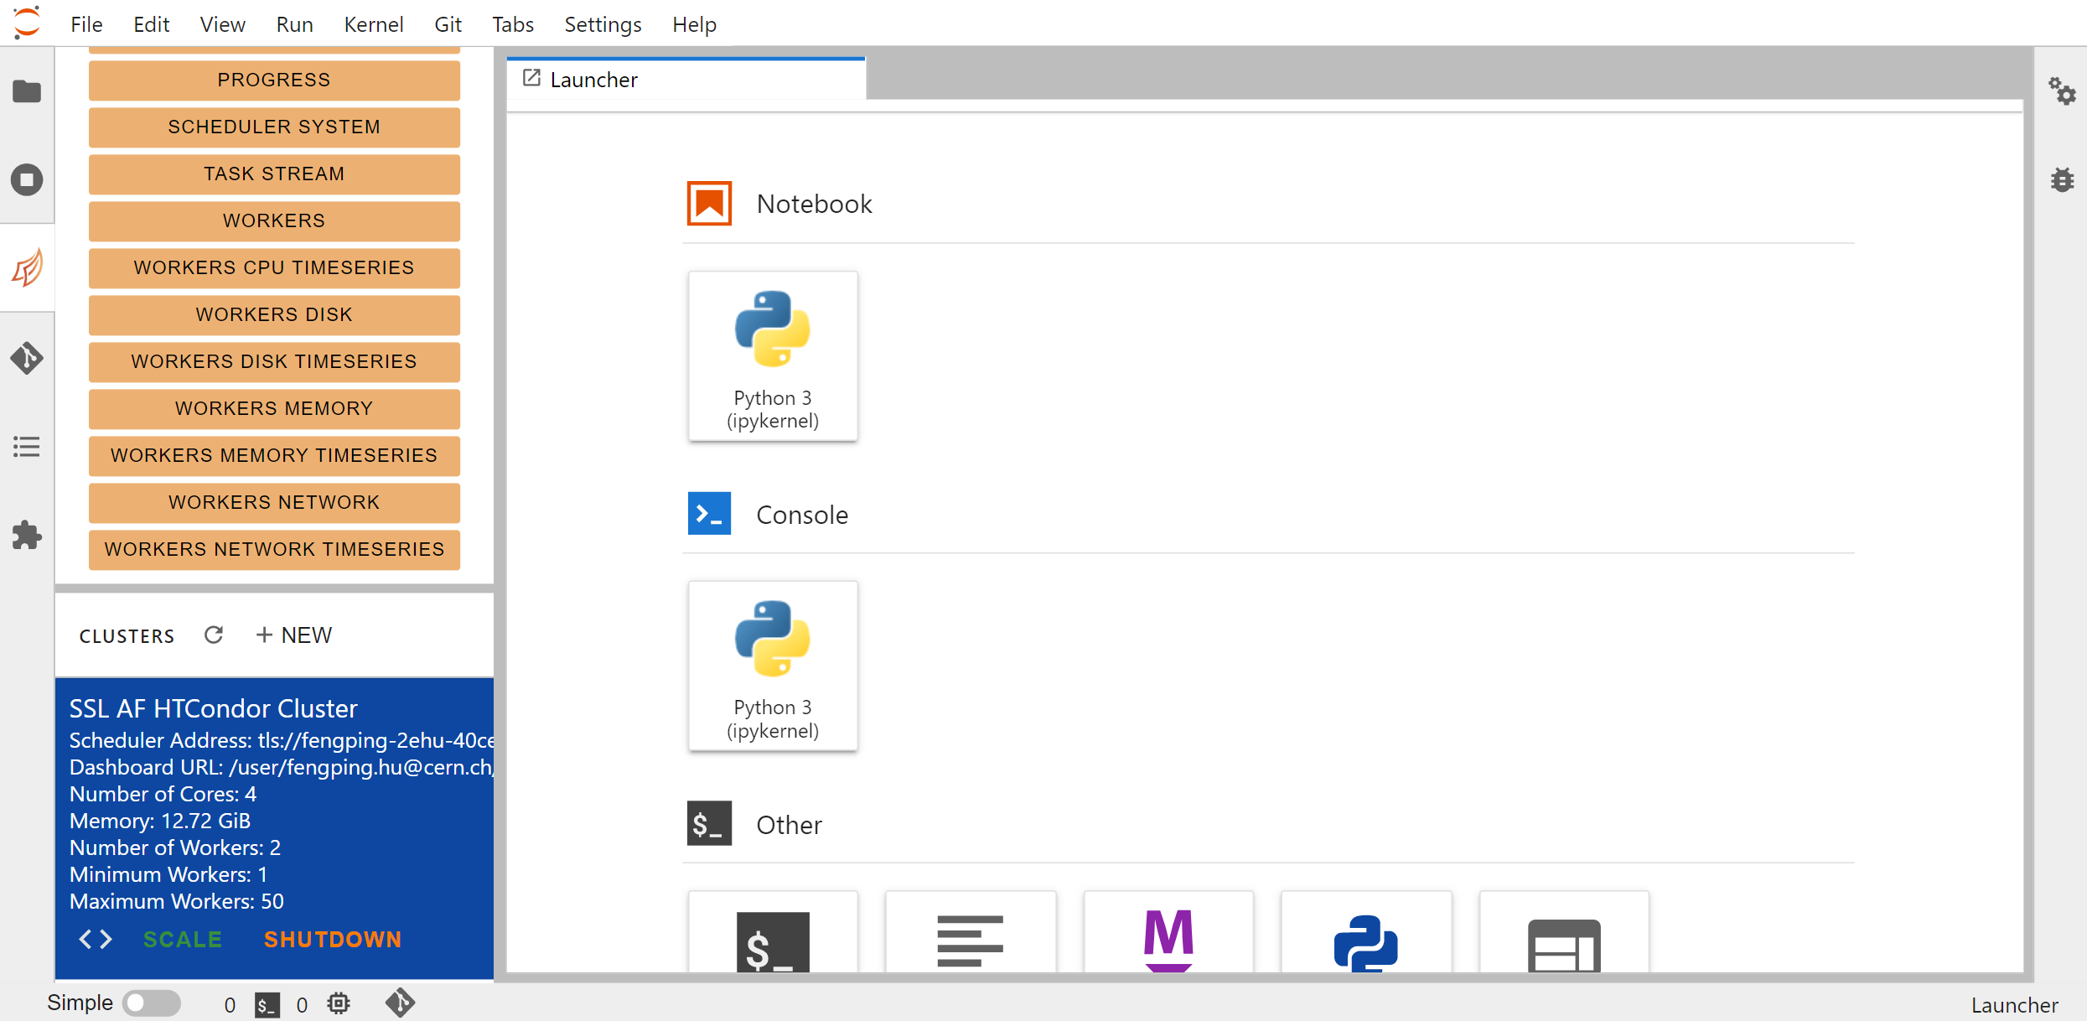Select the Launcher tab
This screenshot has width=2087, height=1021.
click(x=593, y=80)
